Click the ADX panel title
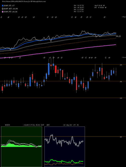Viewport: 126px width, 167px height. [x=48, y=125]
